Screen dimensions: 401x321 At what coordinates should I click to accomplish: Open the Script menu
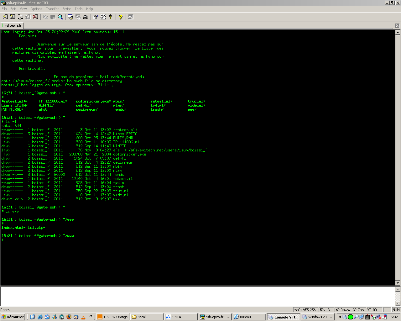(x=66, y=9)
